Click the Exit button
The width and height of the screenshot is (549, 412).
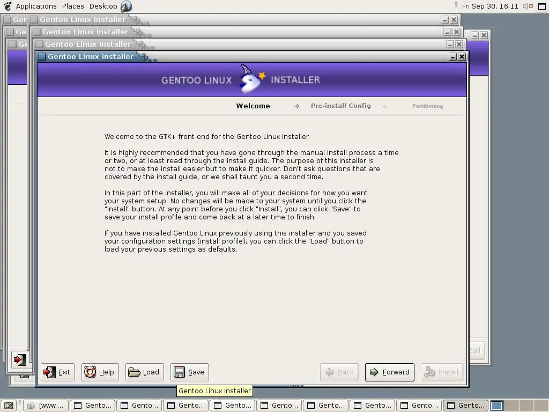click(x=58, y=372)
